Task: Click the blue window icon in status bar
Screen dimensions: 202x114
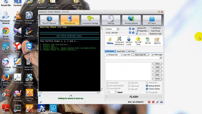Action: (161, 102)
